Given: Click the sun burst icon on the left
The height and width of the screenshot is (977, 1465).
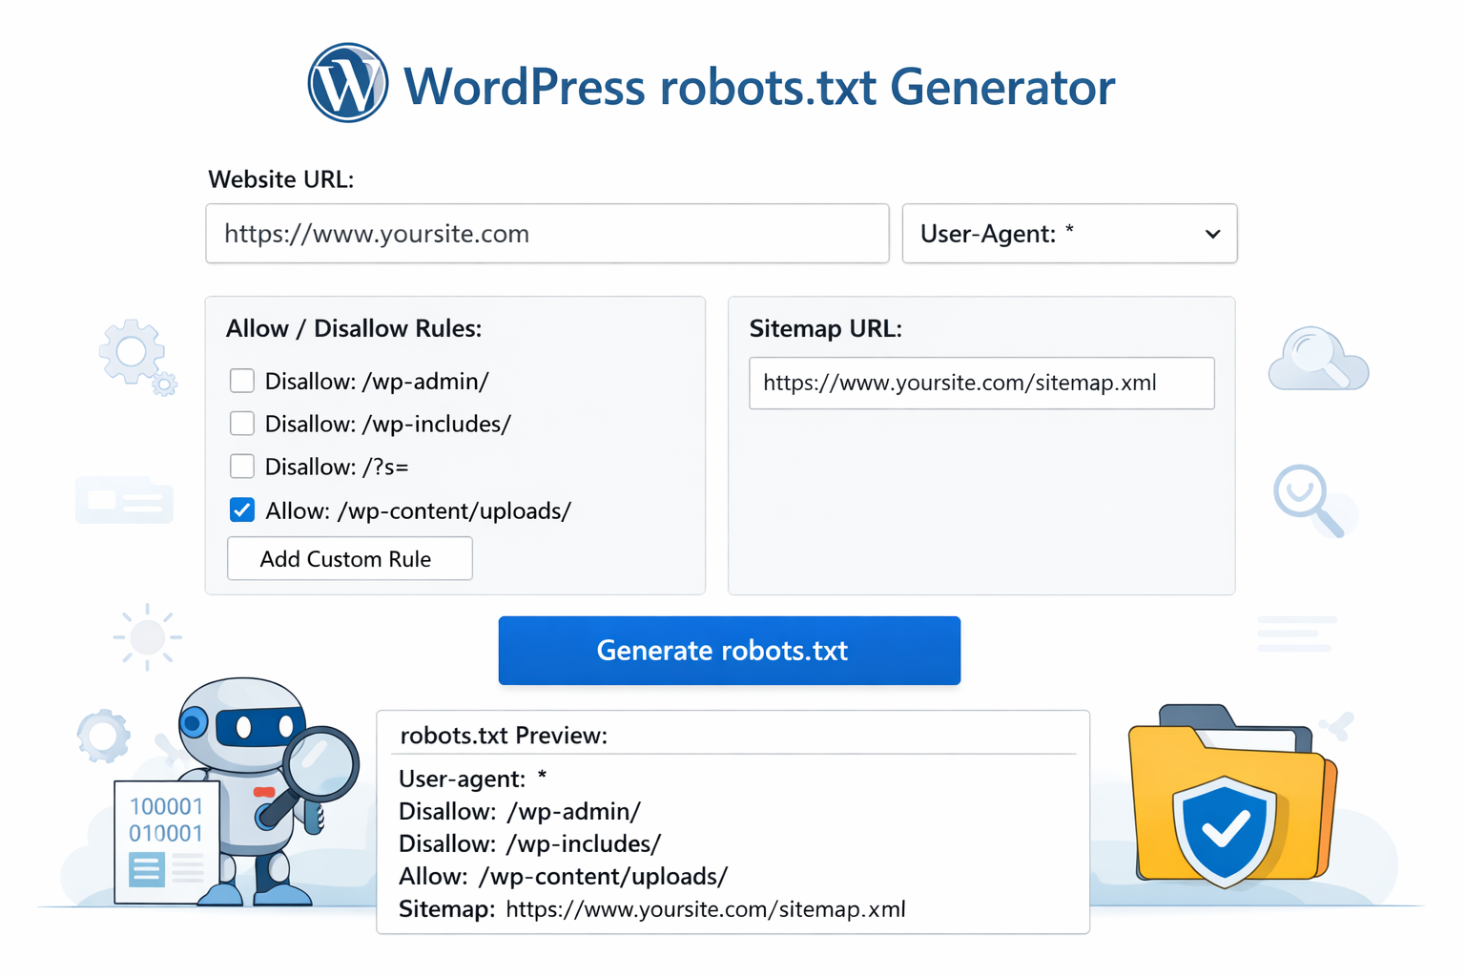Looking at the screenshot, I should [147, 636].
